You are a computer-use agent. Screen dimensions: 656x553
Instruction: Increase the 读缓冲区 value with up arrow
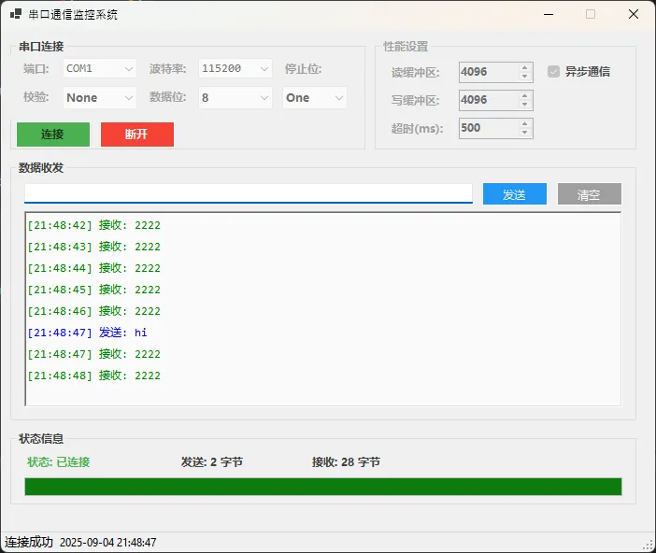click(524, 67)
